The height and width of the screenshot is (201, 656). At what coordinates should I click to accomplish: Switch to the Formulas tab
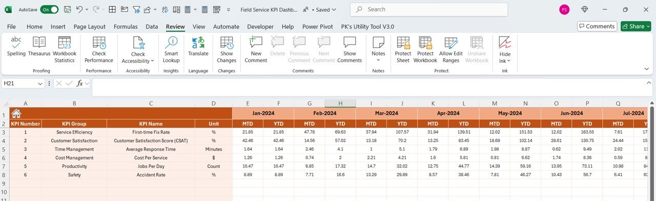click(126, 27)
